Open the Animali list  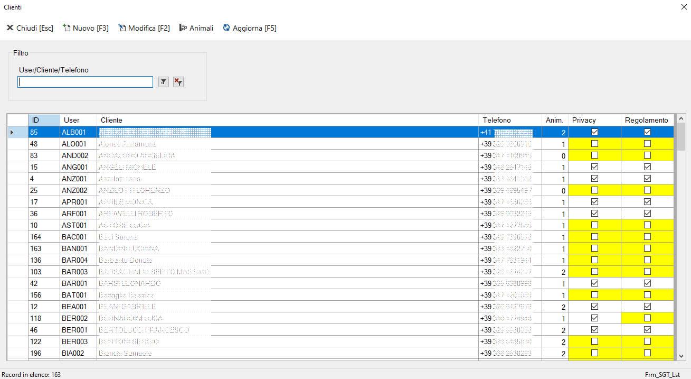196,28
